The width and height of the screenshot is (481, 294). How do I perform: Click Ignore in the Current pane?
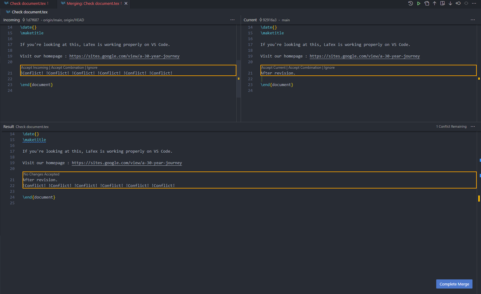click(329, 67)
